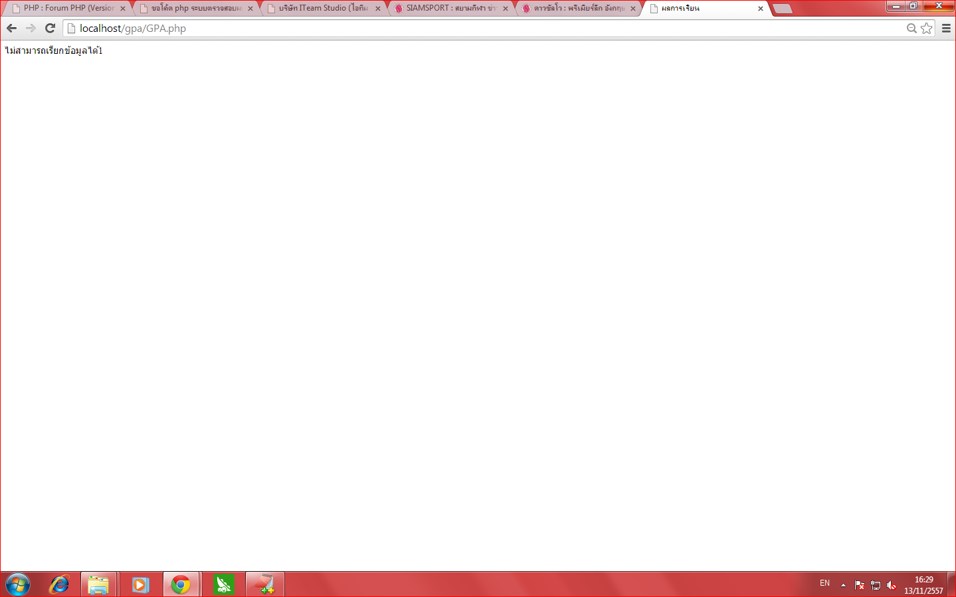The image size is (956, 597).
Task: Click the browser forward arrow
Action: click(x=31, y=28)
